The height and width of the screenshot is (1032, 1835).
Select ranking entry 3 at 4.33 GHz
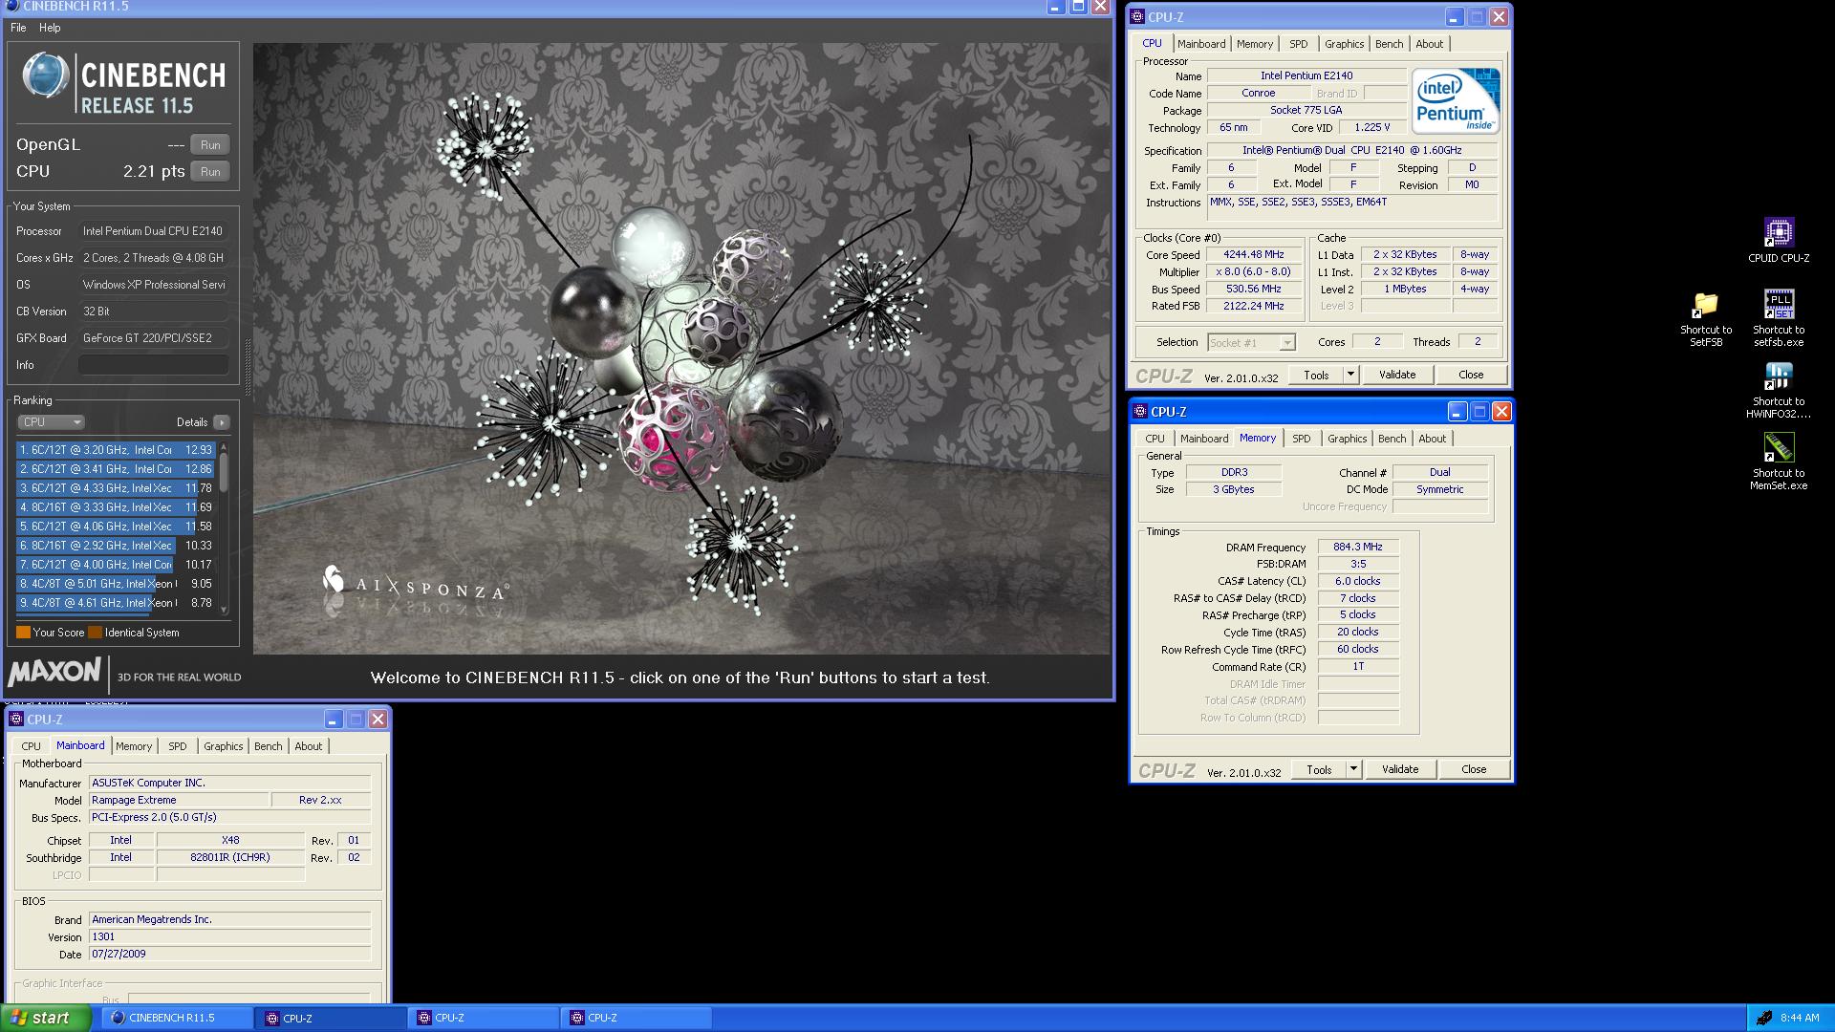coord(117,488)
